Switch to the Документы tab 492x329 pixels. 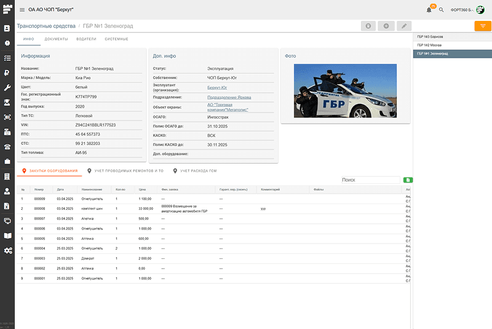point(56,39)
